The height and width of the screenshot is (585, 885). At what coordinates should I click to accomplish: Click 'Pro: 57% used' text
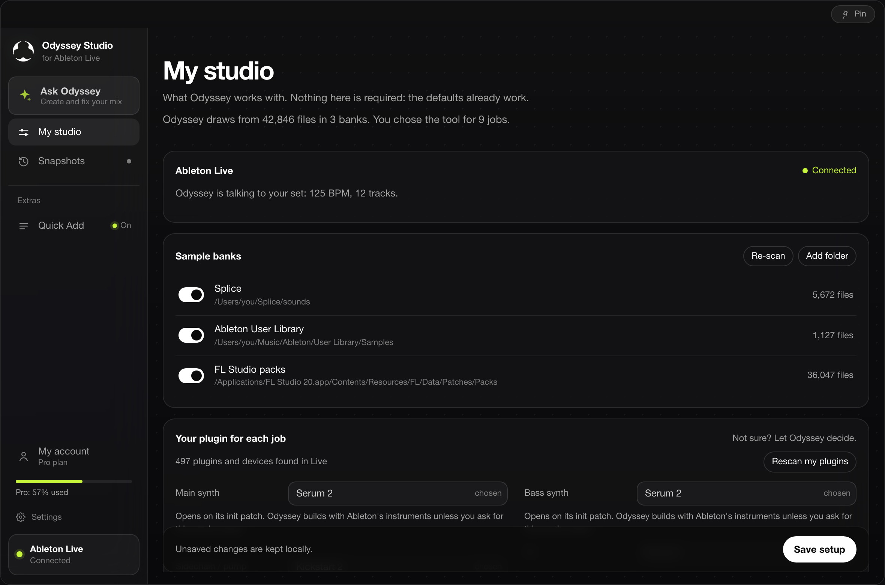tap(42, 492)
